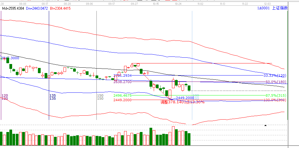Click the purple 2638.2700 price label
The image size is (299, 148).
point(123,82)
